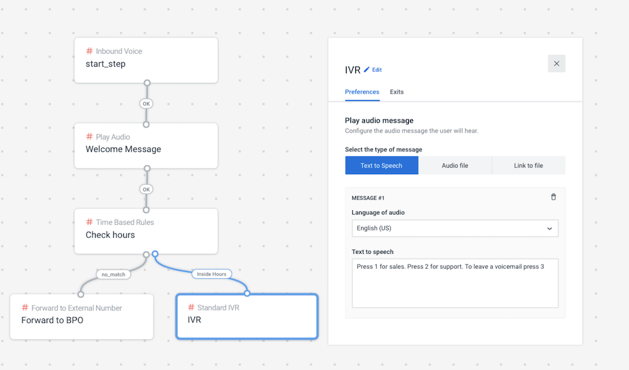Select the Forward to BPO node
The width and height of the screenshot is (629, 370).
click(x=81, y=317)
